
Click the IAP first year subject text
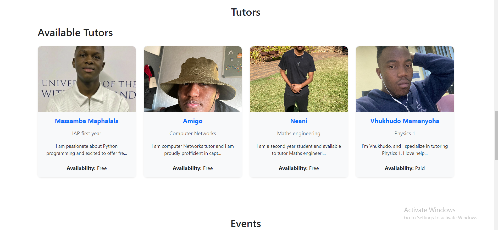click(87, 133)
